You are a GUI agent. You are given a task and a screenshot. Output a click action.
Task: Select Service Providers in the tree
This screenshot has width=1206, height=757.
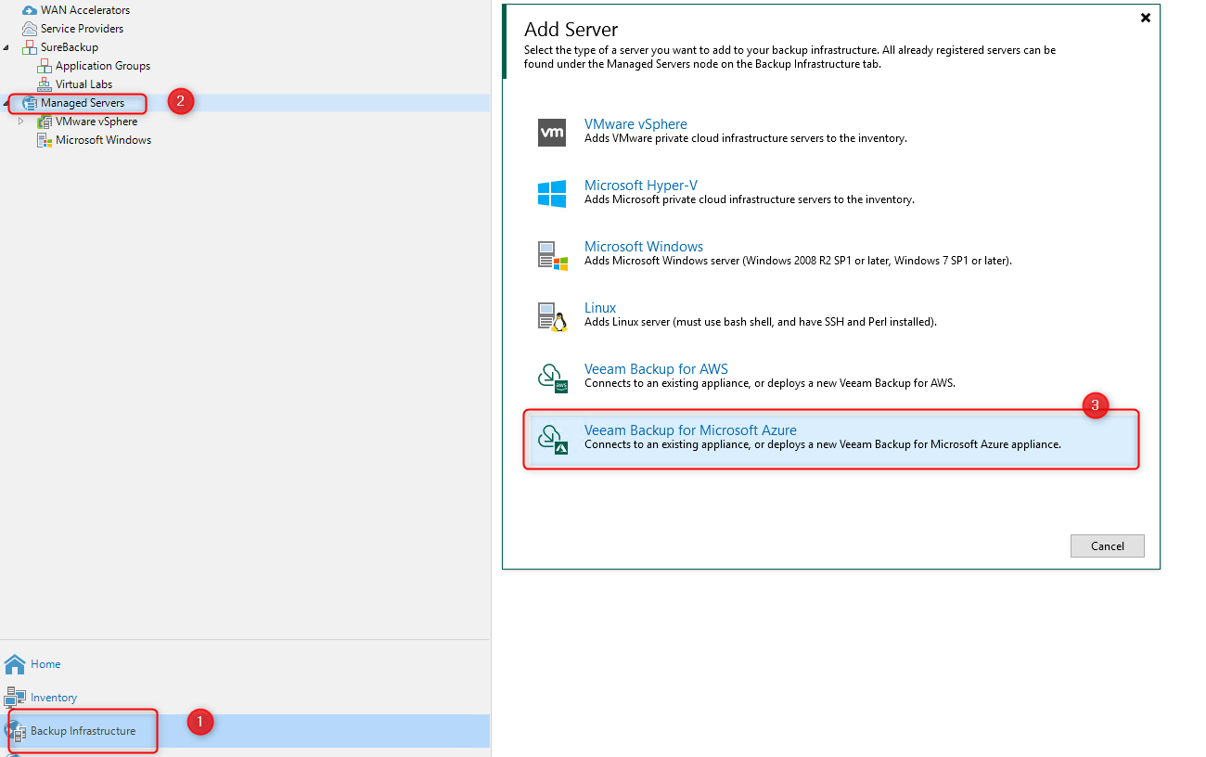pos(82,29)
